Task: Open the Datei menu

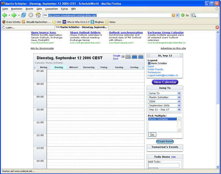Action: coord(5,9)
